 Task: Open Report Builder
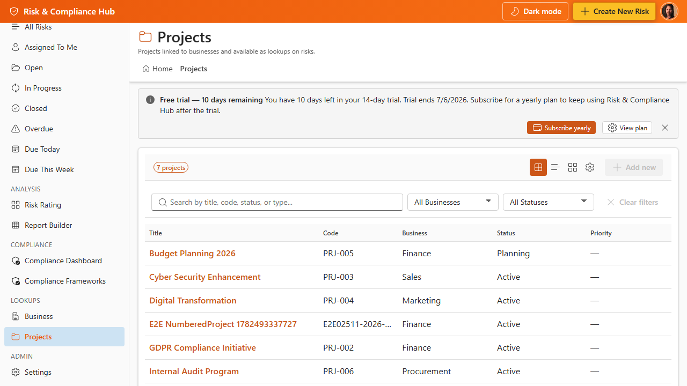[64, 225]
